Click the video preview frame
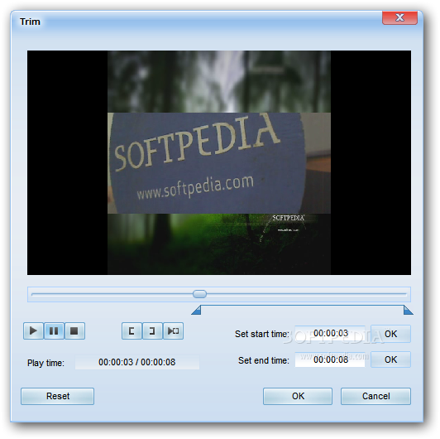The width and height of the screenshot is (440, 439). click(x=219, y=162)
